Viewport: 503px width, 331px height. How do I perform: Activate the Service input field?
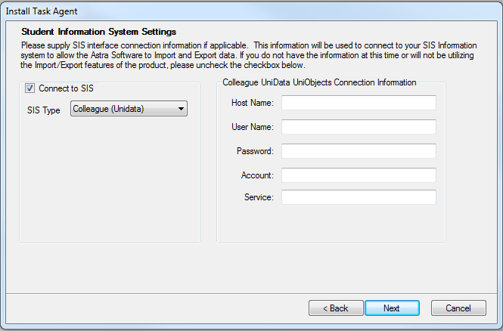tap(359, 197)
